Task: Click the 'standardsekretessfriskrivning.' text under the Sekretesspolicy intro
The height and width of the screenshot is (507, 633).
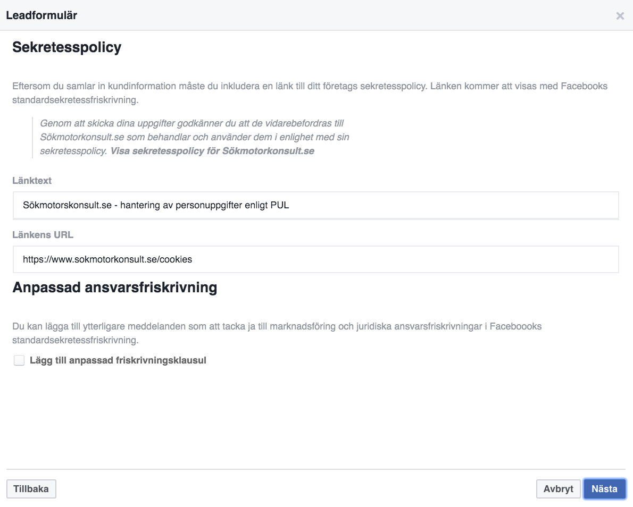Action: point(76,100)
